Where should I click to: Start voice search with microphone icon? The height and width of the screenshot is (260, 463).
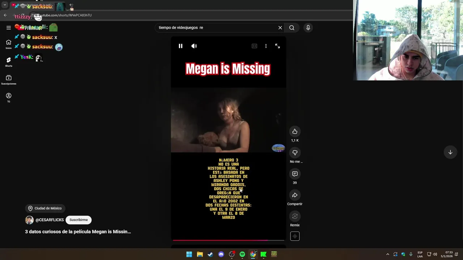(308, 28)
